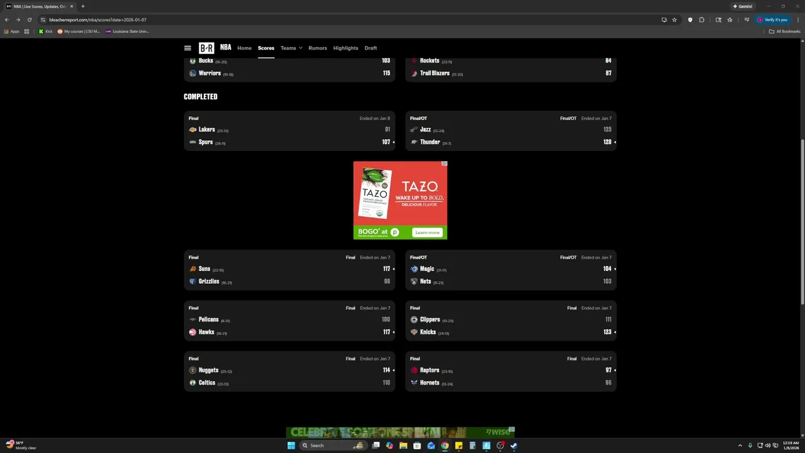Screen dimensions: 805x453
Task: Open the Thunder team name
Action: point(430,142)
